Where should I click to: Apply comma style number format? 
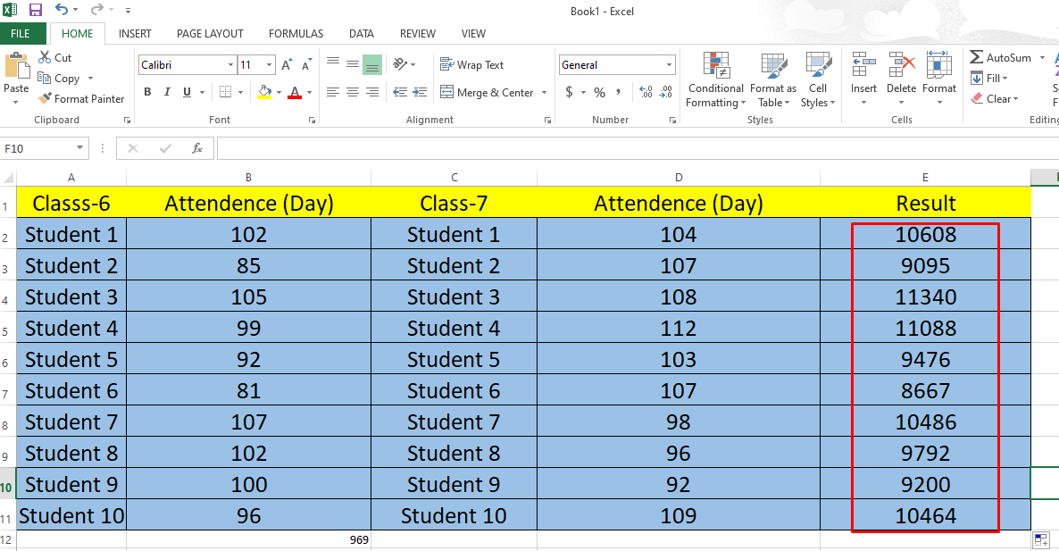tap(619, 92)
